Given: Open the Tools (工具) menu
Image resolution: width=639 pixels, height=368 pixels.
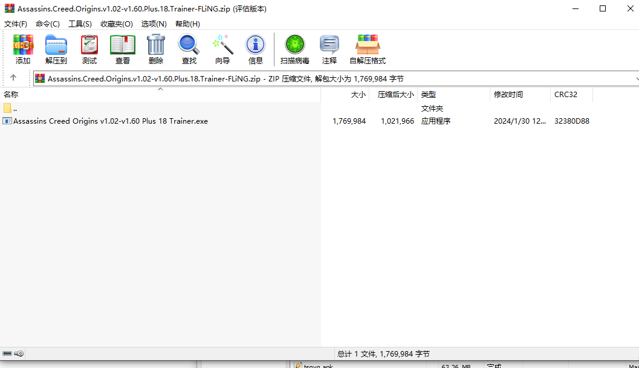Looking at the screenshot, I should click(80, 24).
